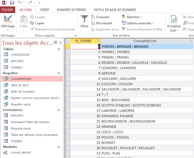Open the FICHIER menu
194x158 pixels.
7,10
